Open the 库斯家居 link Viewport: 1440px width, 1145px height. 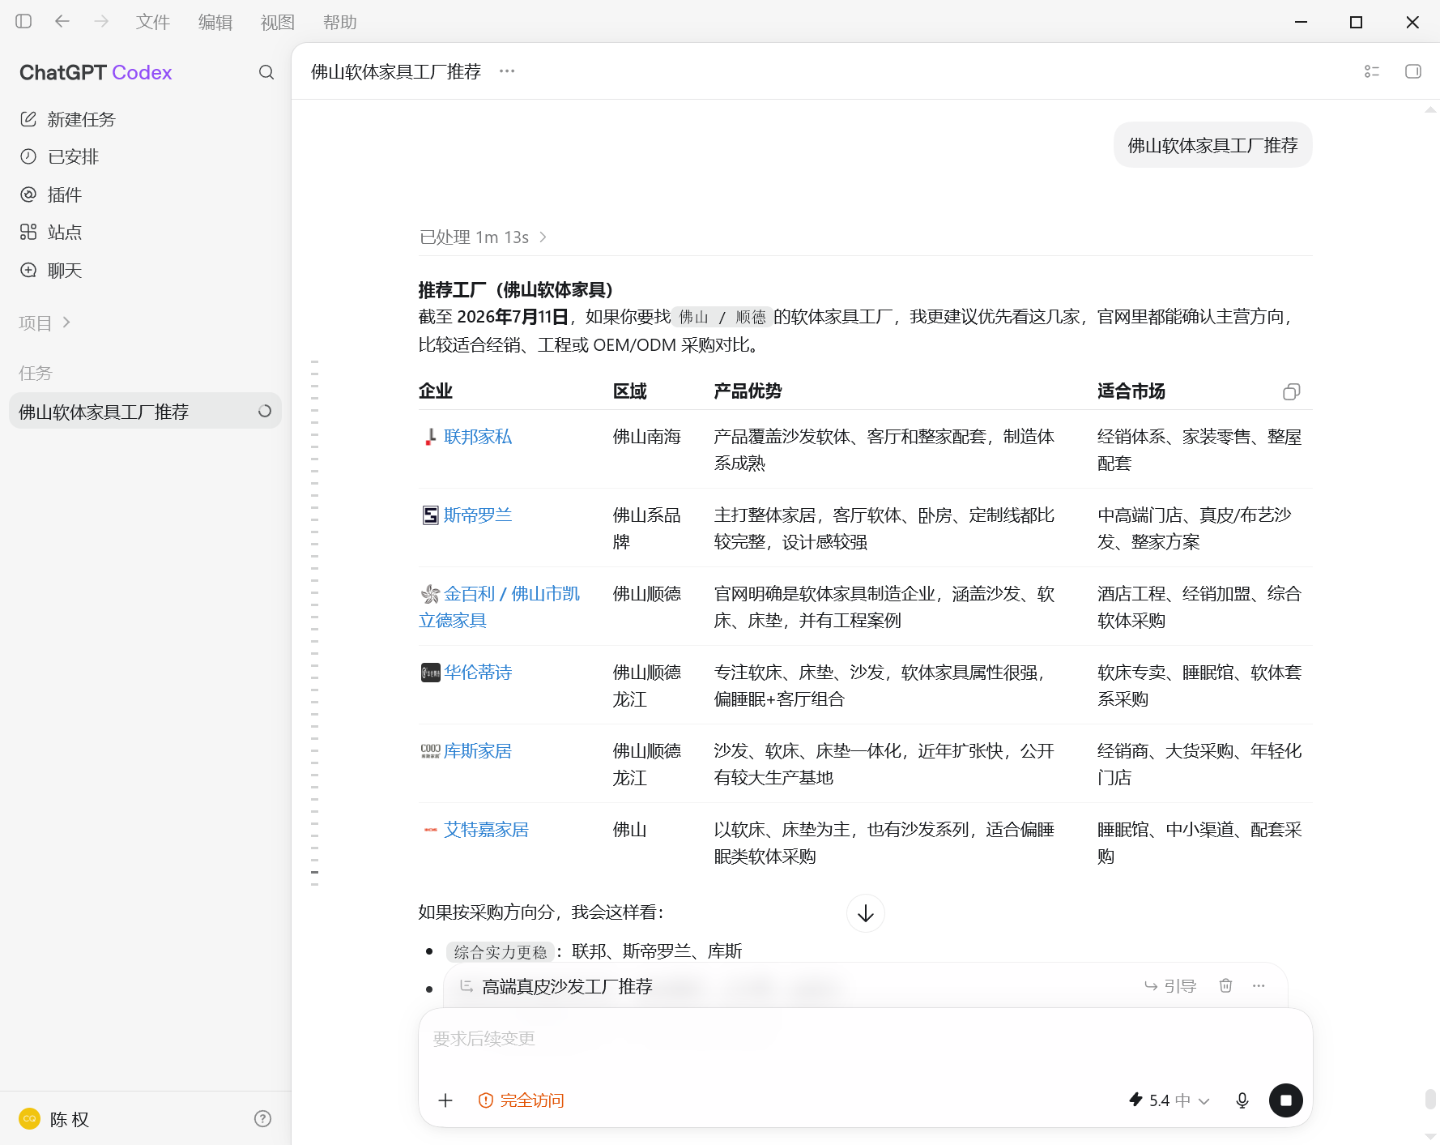[x=478, y=751]
